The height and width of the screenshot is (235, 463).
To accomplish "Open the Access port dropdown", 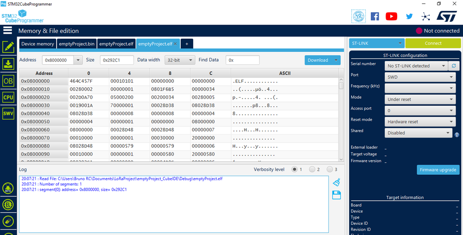I will tap(420, 111).
